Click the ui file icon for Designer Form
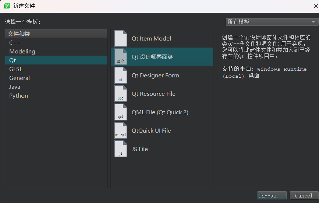 tap(121, 75)
